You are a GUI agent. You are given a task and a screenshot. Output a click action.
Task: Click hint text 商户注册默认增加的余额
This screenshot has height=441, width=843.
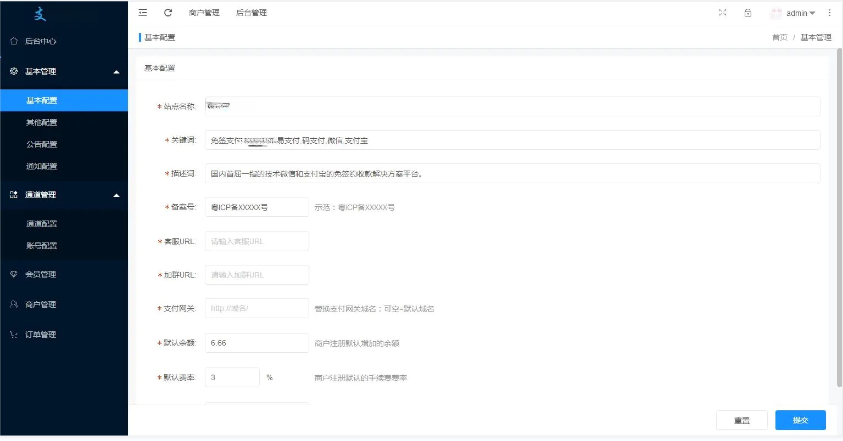(357, 343)
